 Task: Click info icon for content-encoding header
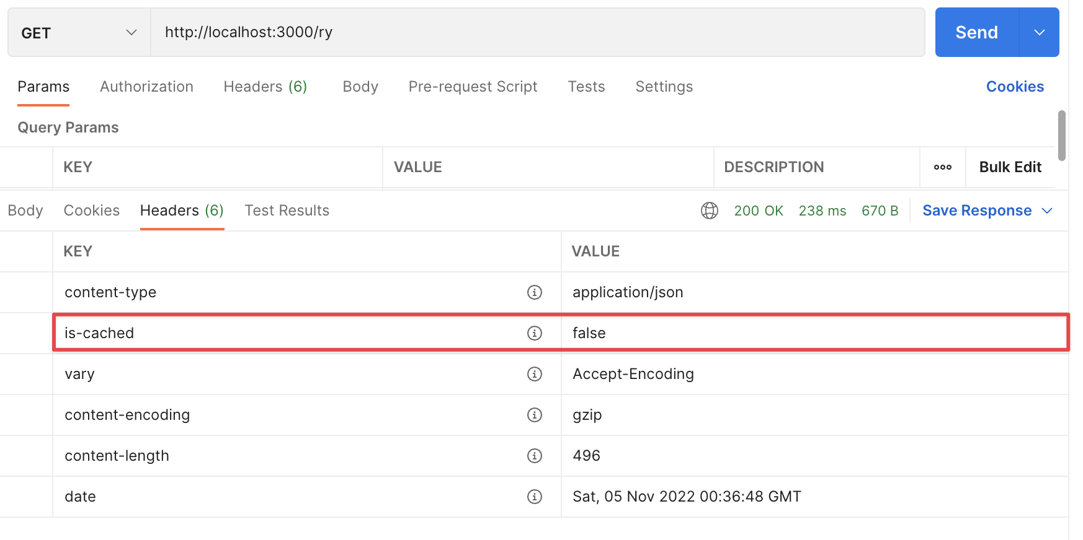pos(534,415)
